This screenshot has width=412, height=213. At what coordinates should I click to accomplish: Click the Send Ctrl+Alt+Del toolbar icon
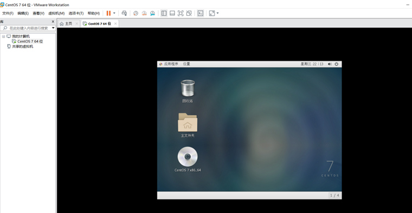tap(124, 13)
